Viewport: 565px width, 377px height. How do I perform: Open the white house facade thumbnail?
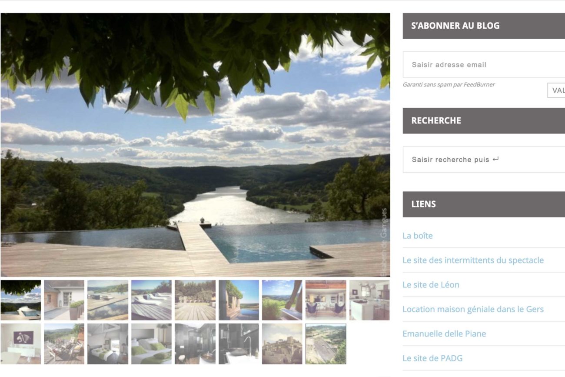pyautogui.click(x=64, y=300)
